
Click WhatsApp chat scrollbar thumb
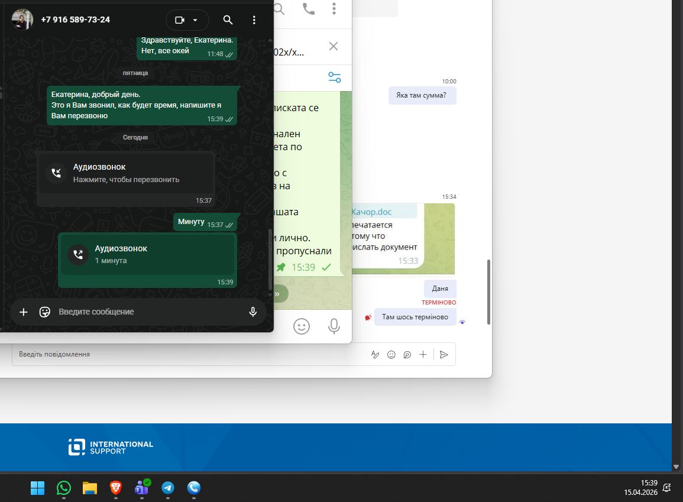click(x=270, y=260)
